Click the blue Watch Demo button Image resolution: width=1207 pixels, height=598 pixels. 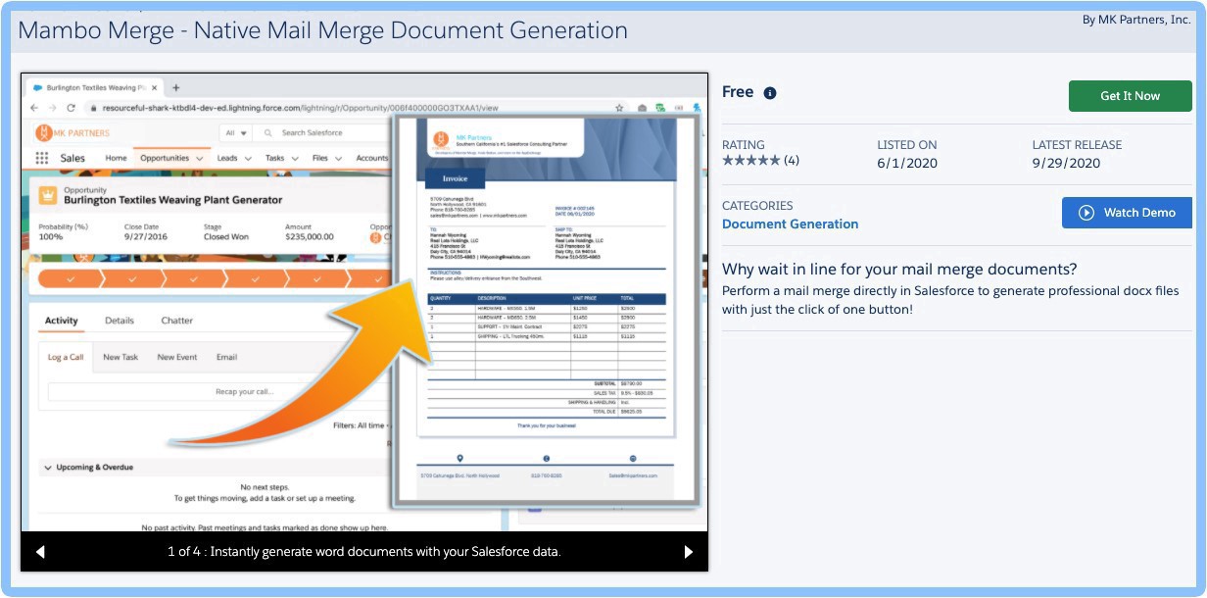[x=1127, y=213]
